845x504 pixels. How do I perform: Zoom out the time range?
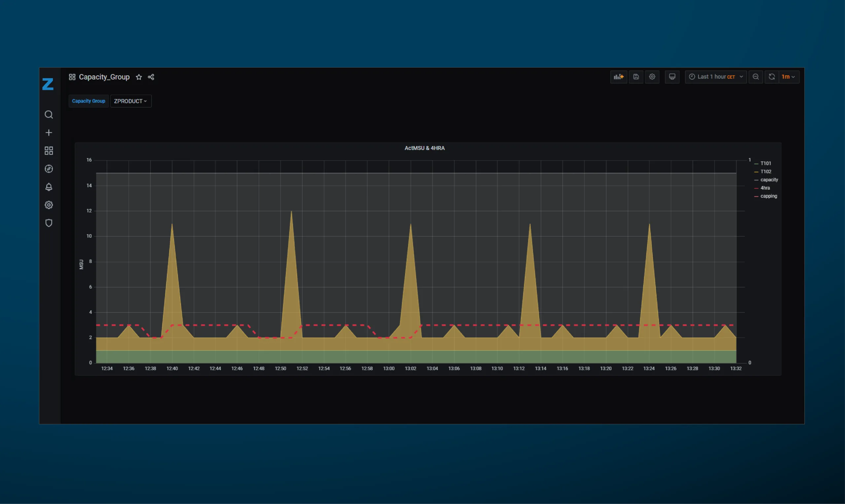tap(756, 77)
